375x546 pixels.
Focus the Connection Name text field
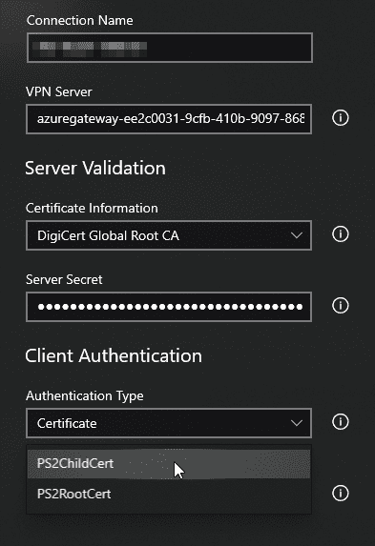click(x=170, y=48)
